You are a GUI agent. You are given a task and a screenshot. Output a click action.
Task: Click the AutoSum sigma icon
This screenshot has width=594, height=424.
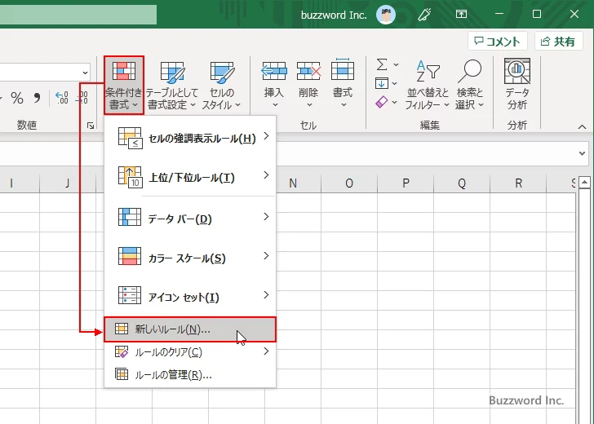point(382,64)
